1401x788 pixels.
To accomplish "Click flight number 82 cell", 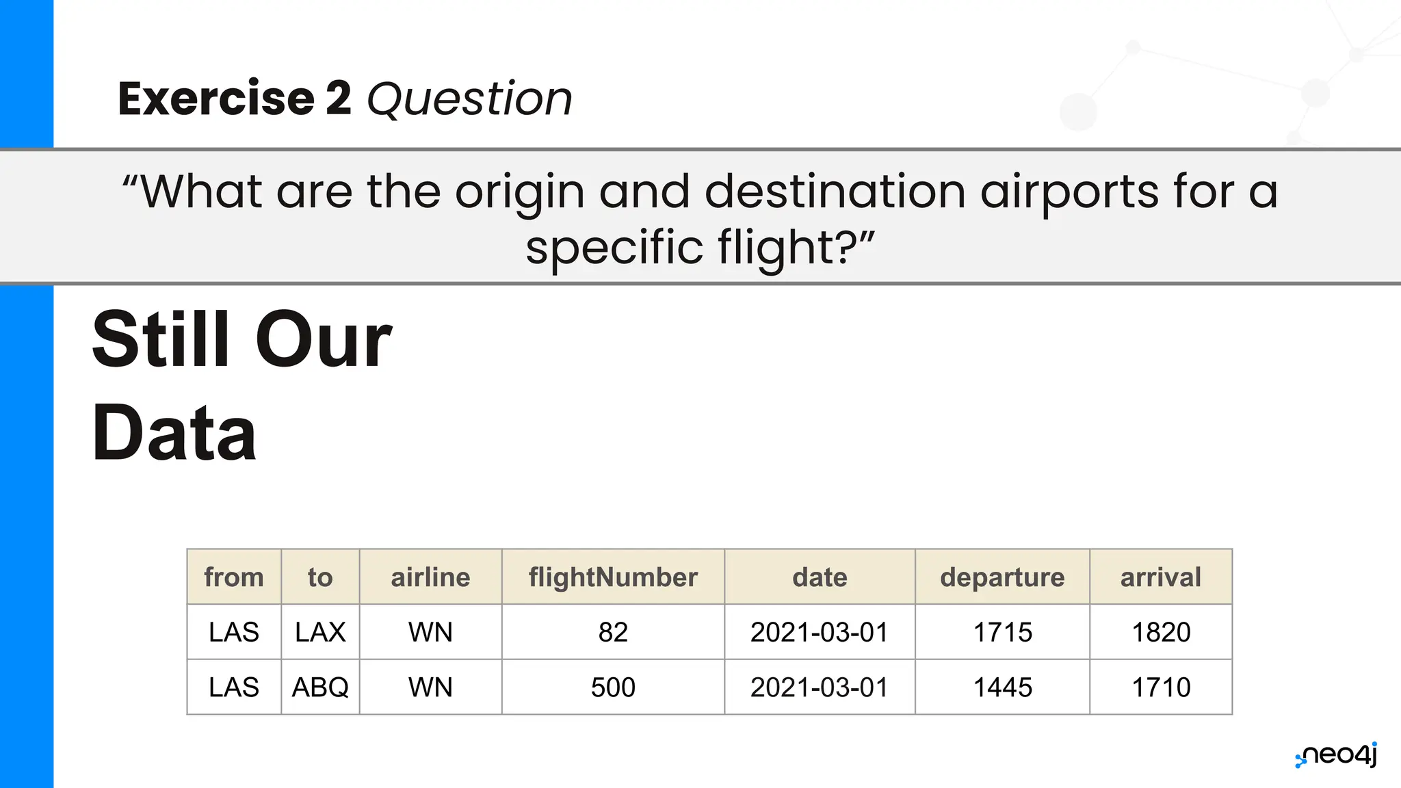I will (x=613, y=632).
